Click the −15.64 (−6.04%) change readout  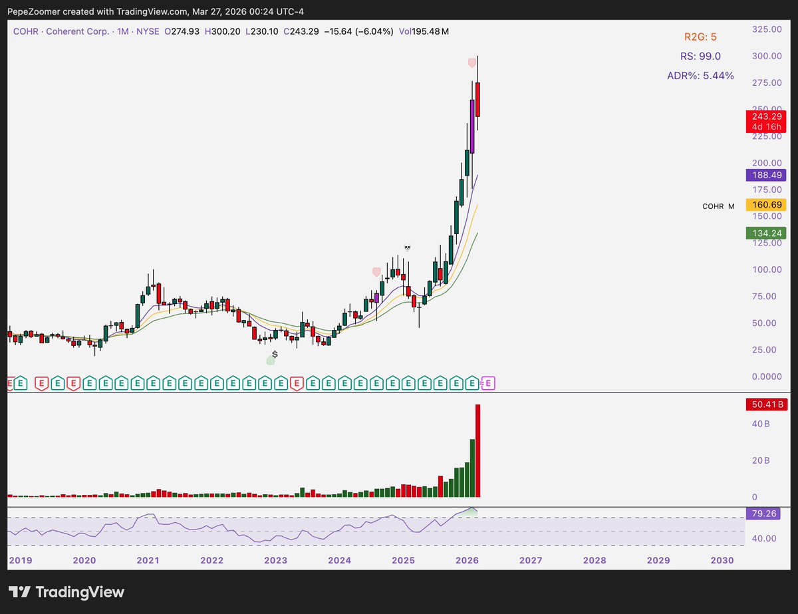(x=359, y=31)
